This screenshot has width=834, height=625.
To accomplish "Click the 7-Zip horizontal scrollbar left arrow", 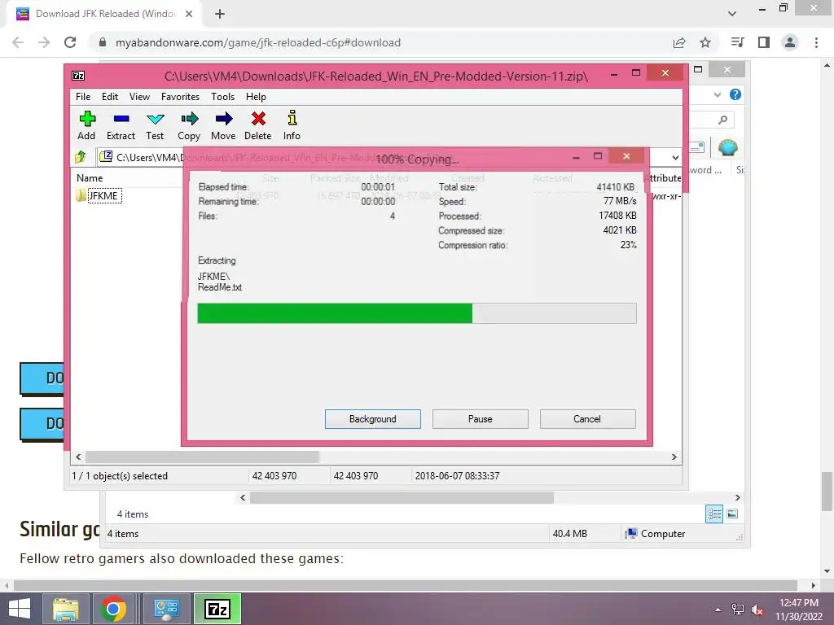I will pos(78,457).
